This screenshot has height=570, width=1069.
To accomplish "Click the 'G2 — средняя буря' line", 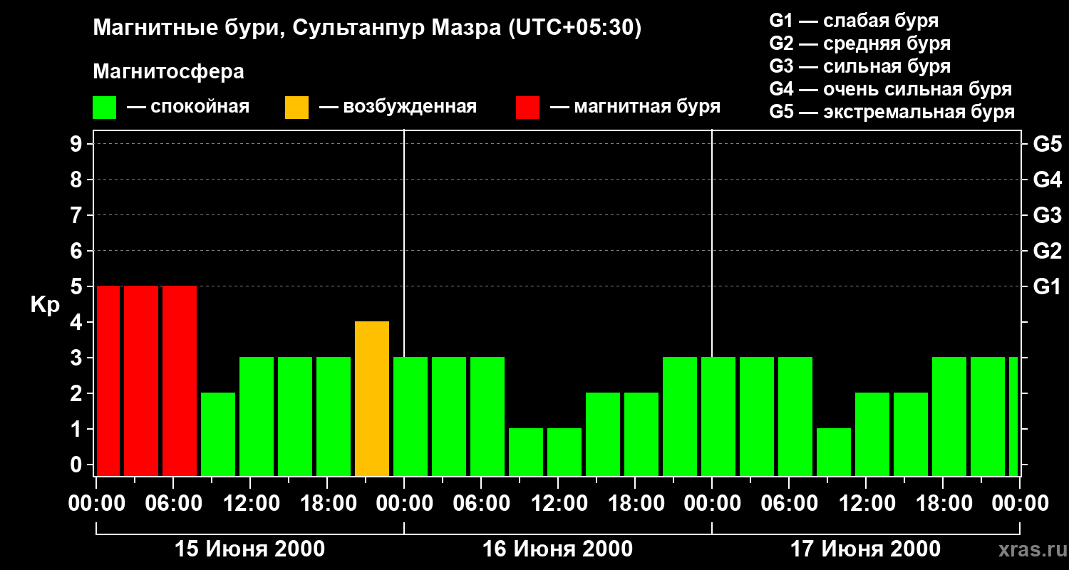I will point(860,43).
